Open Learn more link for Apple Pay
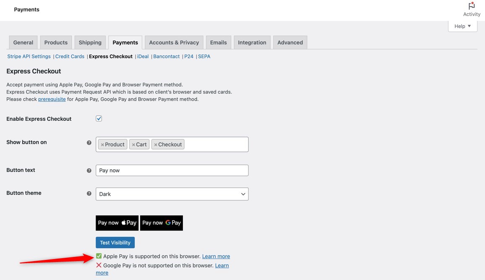This screenshot has height=280, width=485. [x=216, y=256]
